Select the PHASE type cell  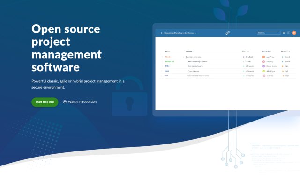[168, 57]
